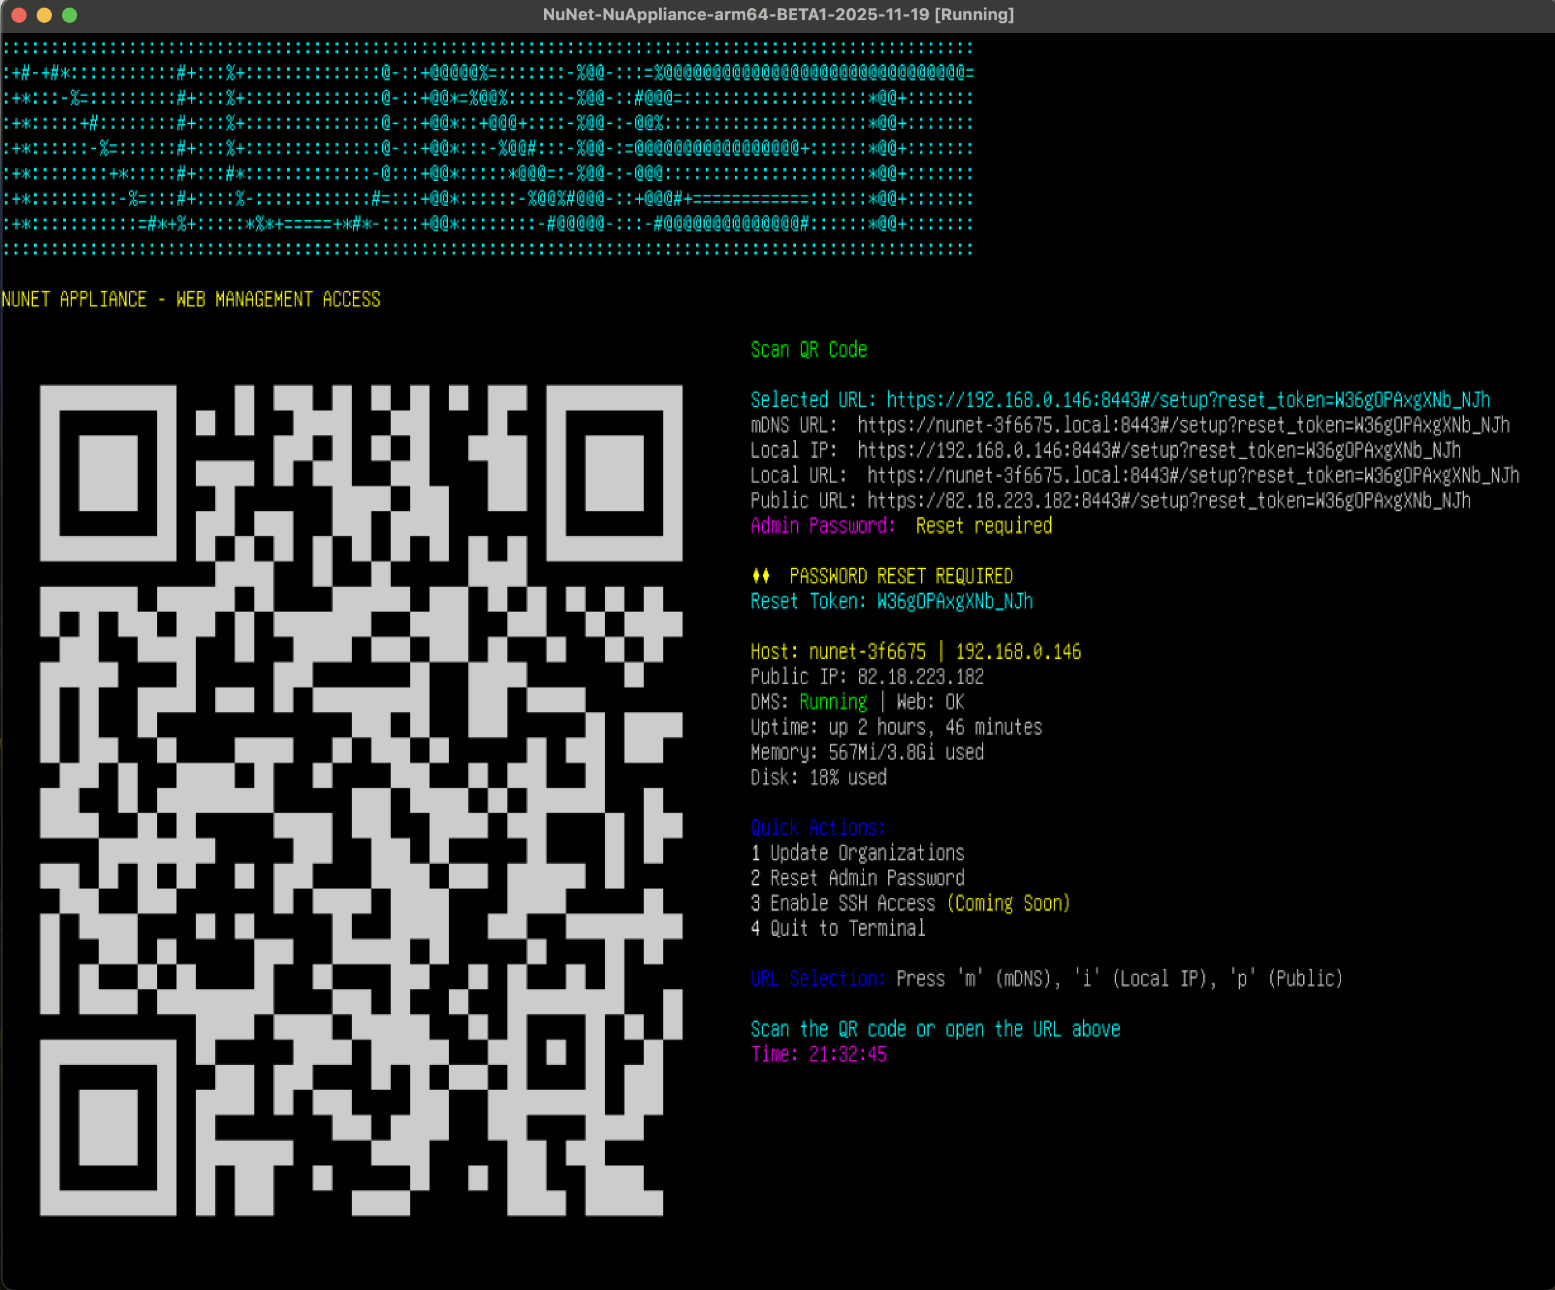This screenshot has width=1555, height=1290.
Task: Click the Host nunet-3f6675 line
Action: click(x=915, y=651)
